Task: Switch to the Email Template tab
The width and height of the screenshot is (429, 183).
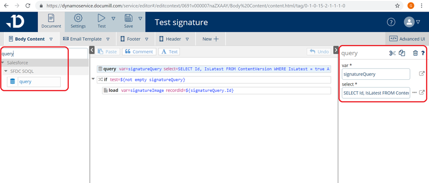Action: [x=86, y=39]
